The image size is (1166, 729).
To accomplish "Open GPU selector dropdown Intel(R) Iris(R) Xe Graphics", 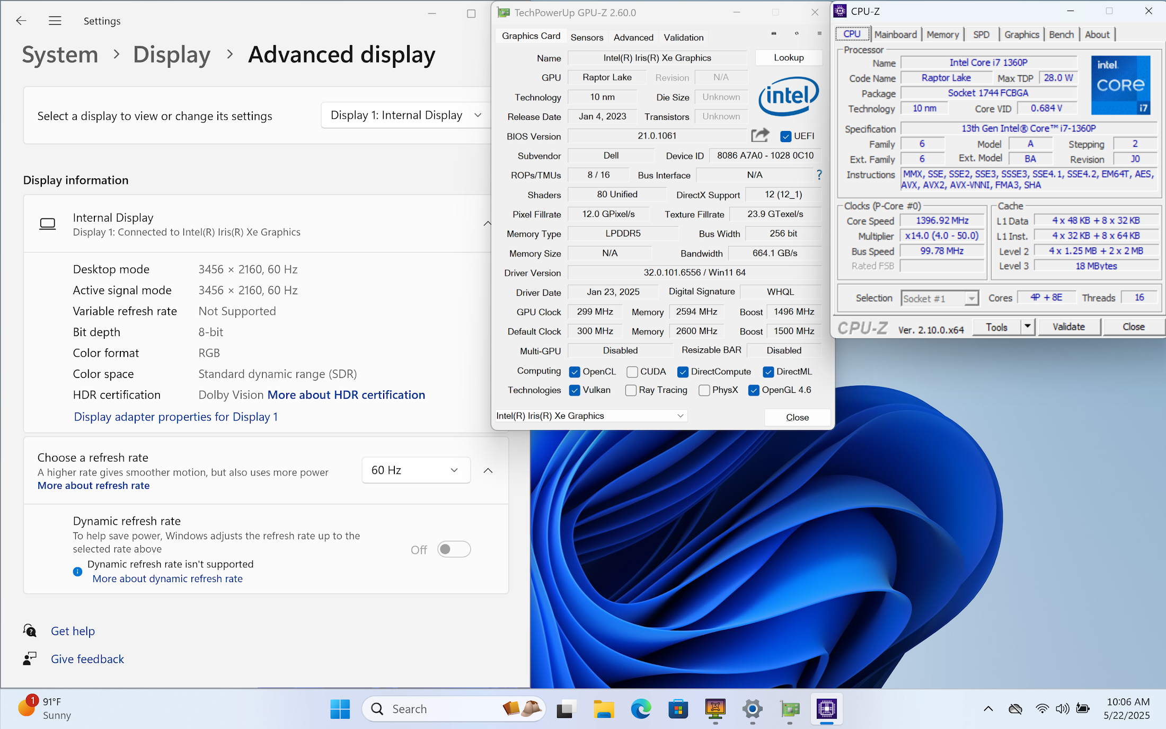I will (590, 416).
